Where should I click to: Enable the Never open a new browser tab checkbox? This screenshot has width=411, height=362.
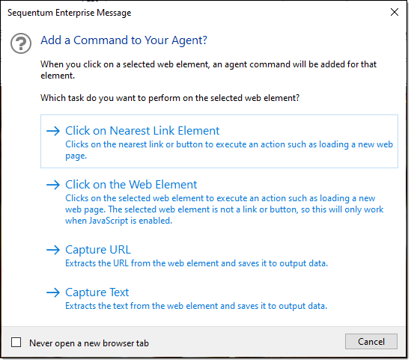16,343
